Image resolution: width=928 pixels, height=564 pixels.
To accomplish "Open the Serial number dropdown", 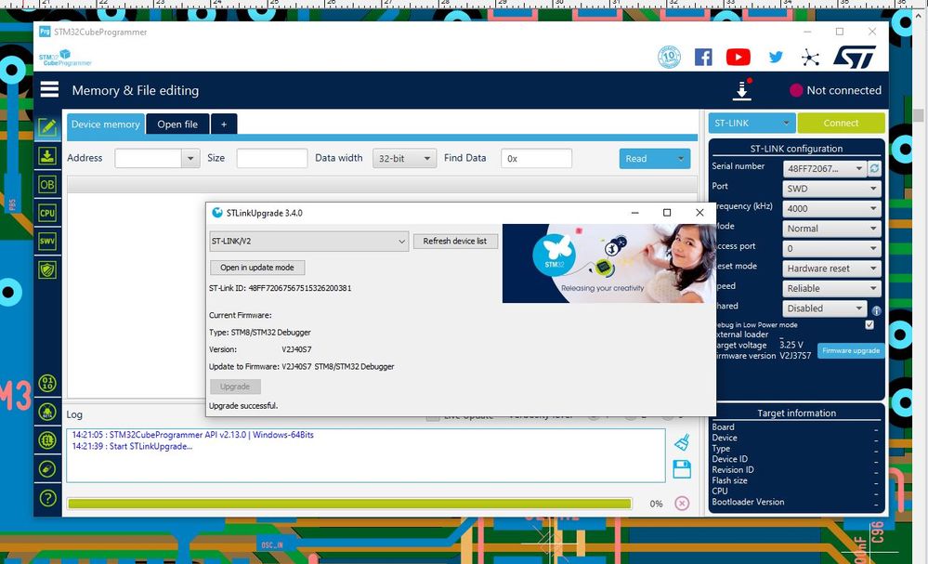I will tap(825, 169).
